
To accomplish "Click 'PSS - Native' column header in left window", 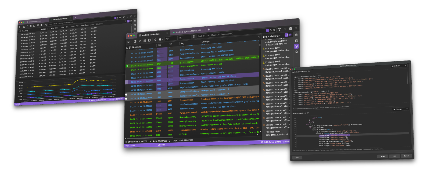I will point(97,24).
